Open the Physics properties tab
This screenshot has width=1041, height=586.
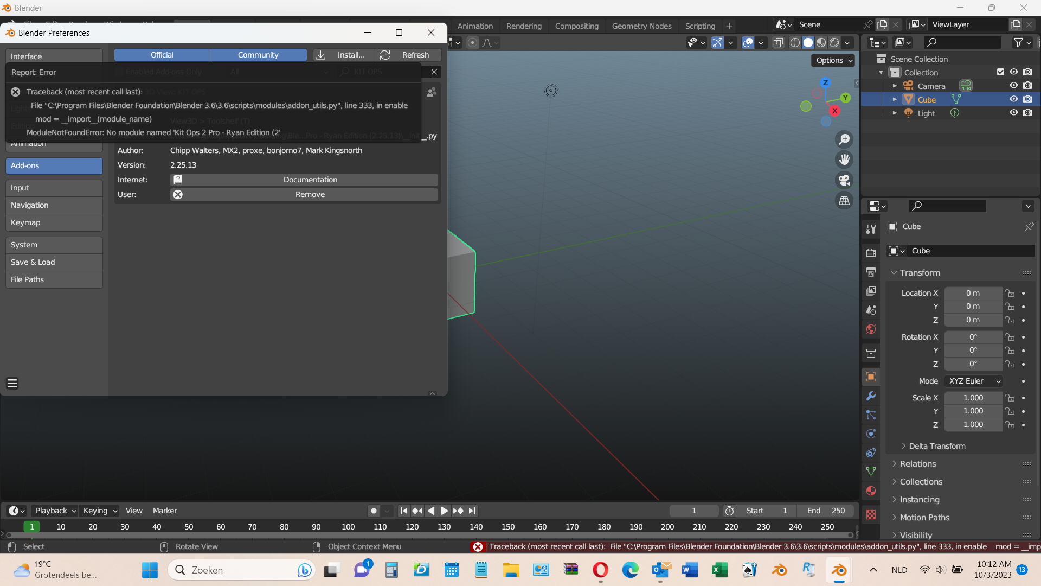(871, 434)
